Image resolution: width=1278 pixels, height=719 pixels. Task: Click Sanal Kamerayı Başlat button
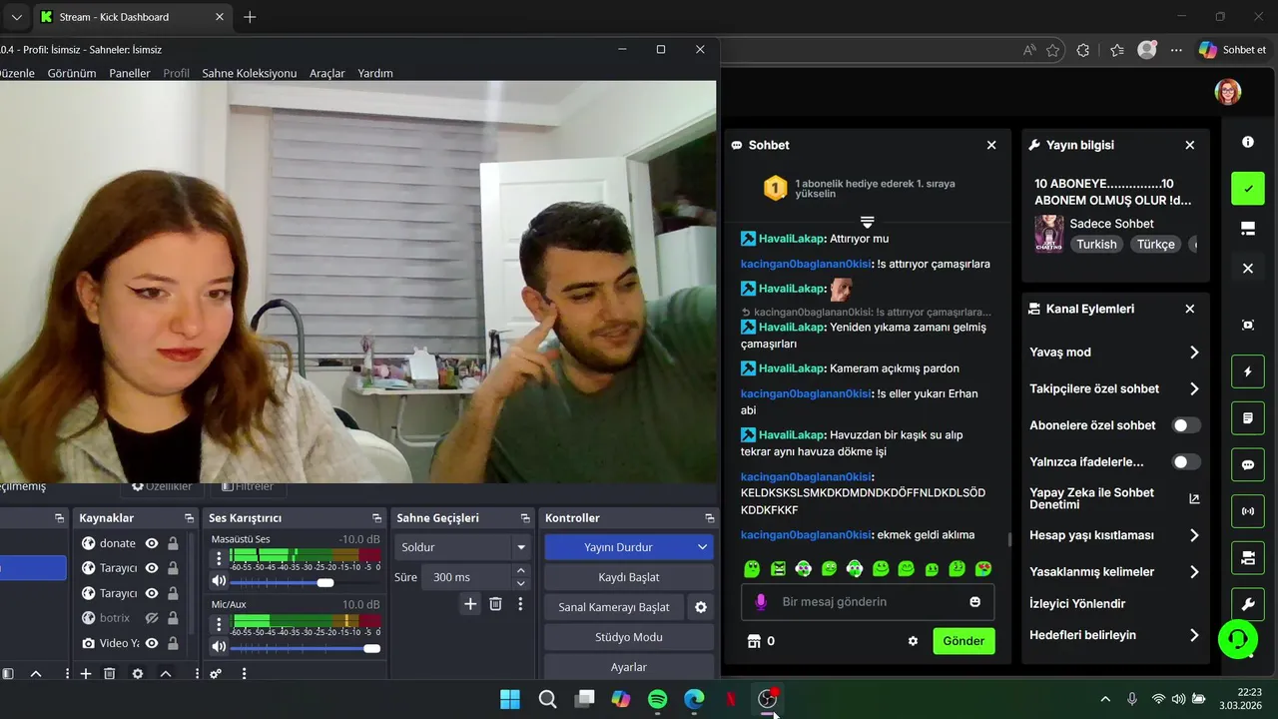[614, 607]
